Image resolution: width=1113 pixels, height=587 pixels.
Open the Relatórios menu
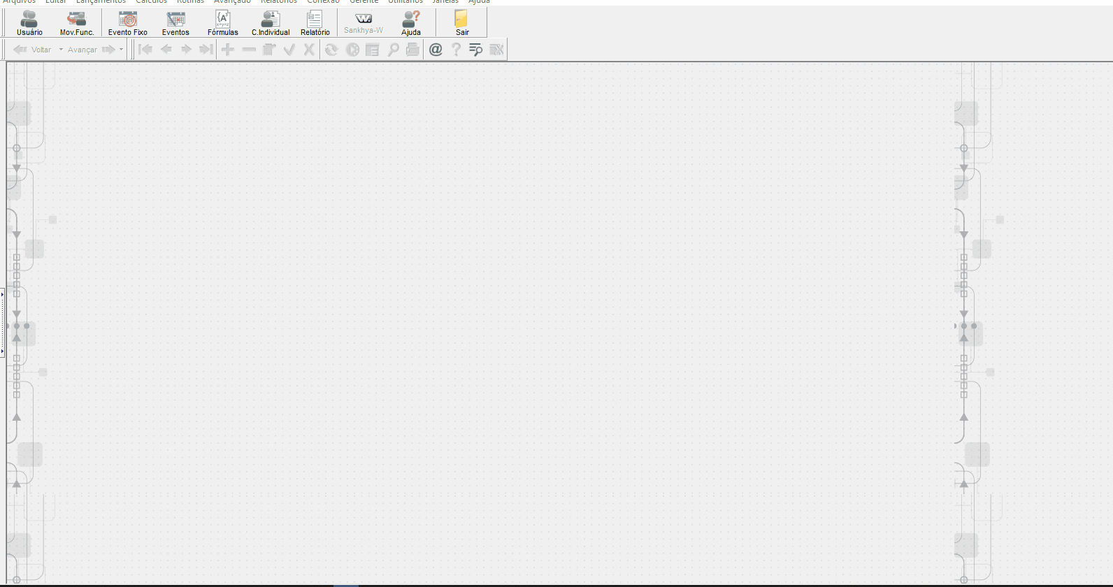[279, 2]
